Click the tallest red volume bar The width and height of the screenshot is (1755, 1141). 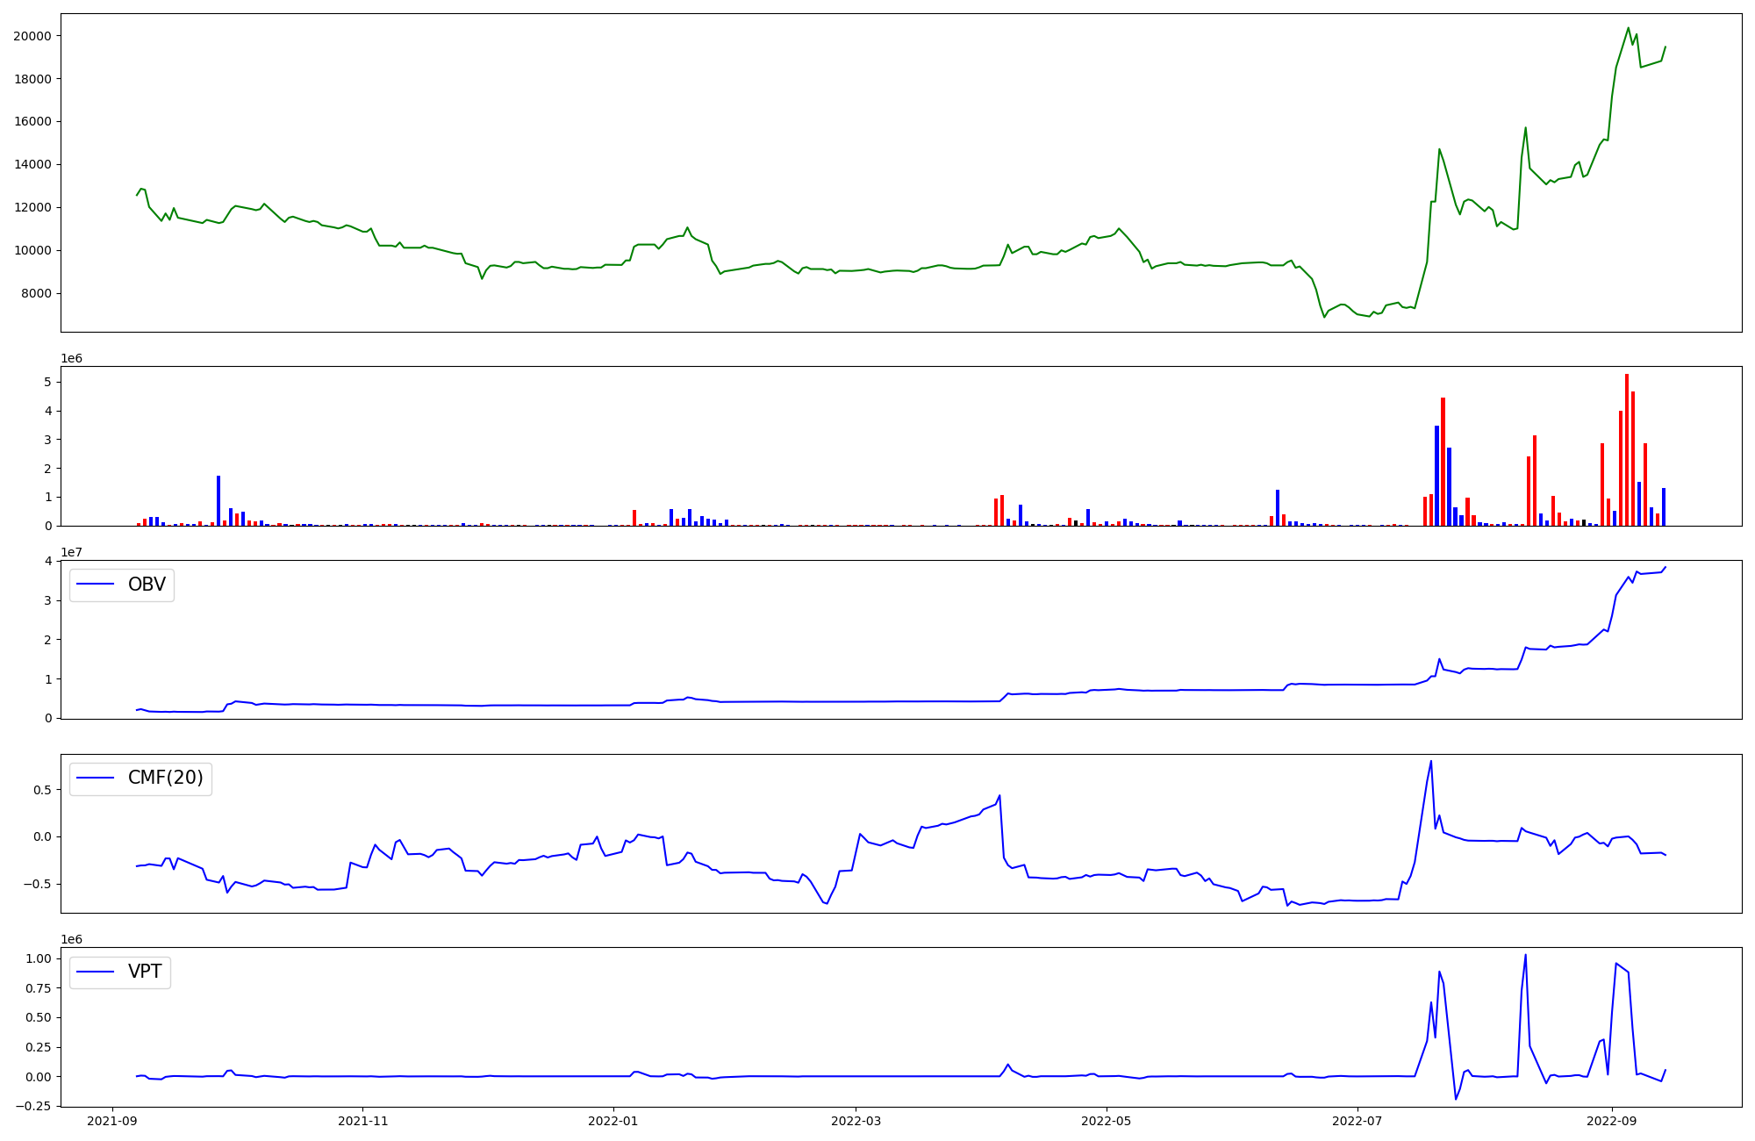pos(1626,449)
